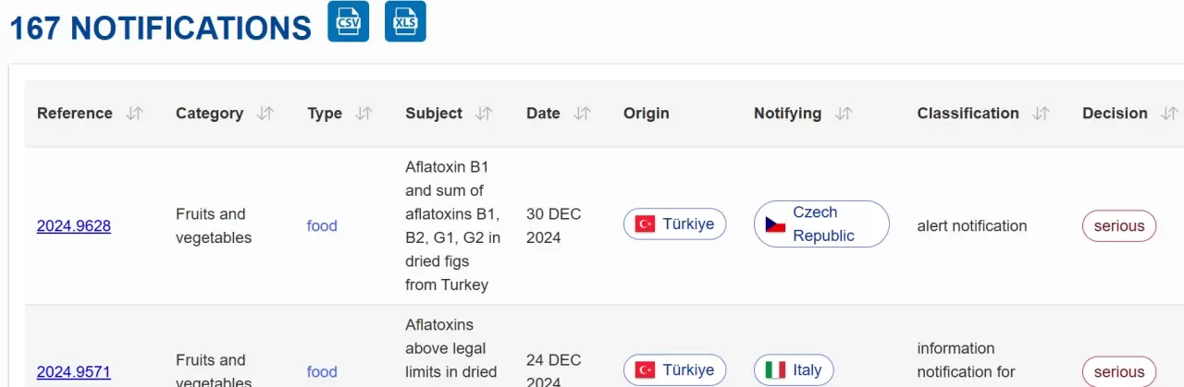Click the Türkiye origin tag in first row
Image resolution: width=1184 pixels, height=387 pixels.
pos(674,224)
